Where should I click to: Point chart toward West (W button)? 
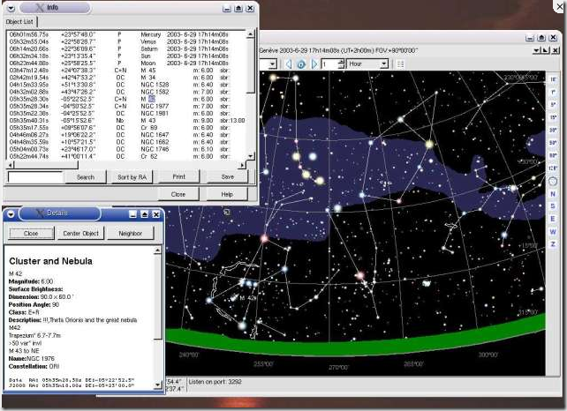[553, 231]
